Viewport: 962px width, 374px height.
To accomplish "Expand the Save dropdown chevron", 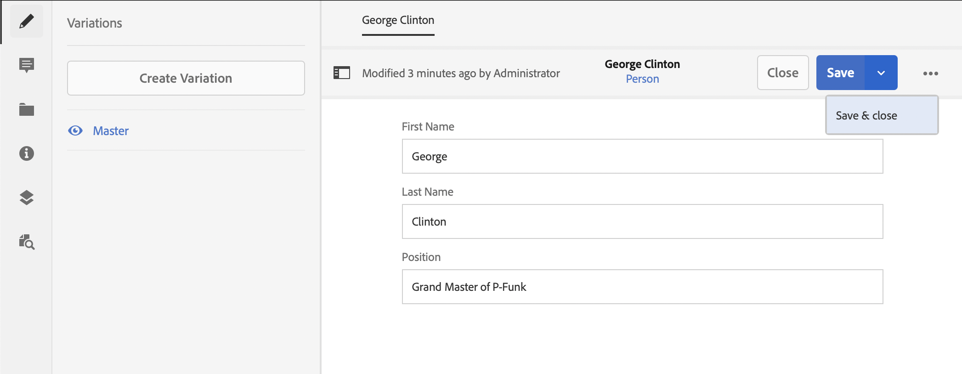I will 881,73.
